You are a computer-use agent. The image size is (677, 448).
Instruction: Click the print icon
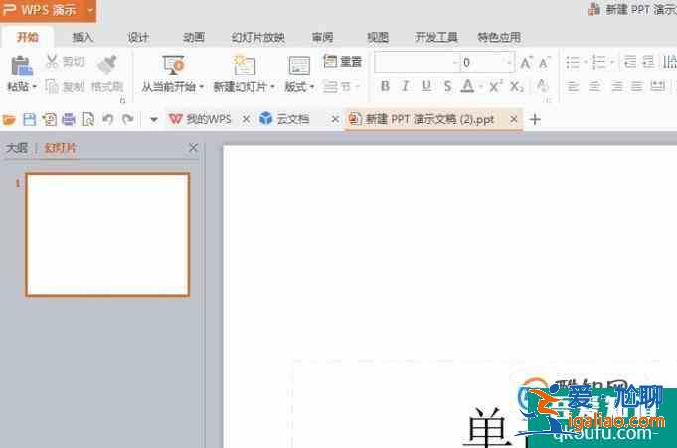(69, 119)
